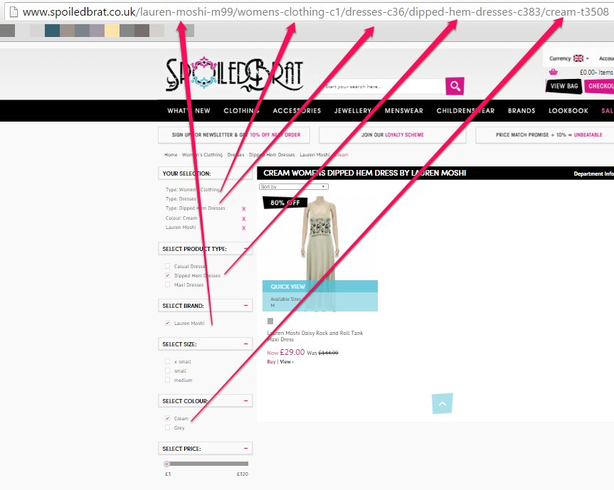The image size is (614, 490).
Task: Collapse the Select Brand section
Action: tap(246, 305)
